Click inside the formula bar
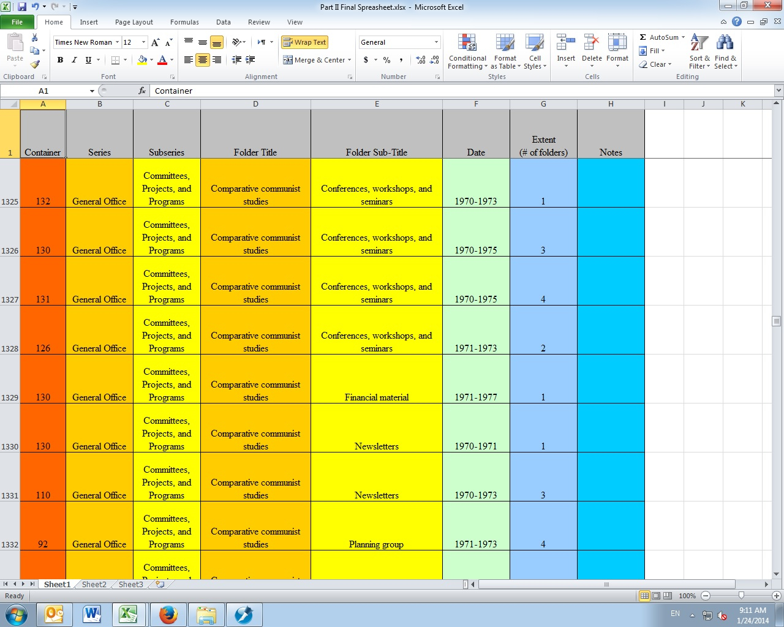This screenshot has height=627, width=784. pos(306,91)
